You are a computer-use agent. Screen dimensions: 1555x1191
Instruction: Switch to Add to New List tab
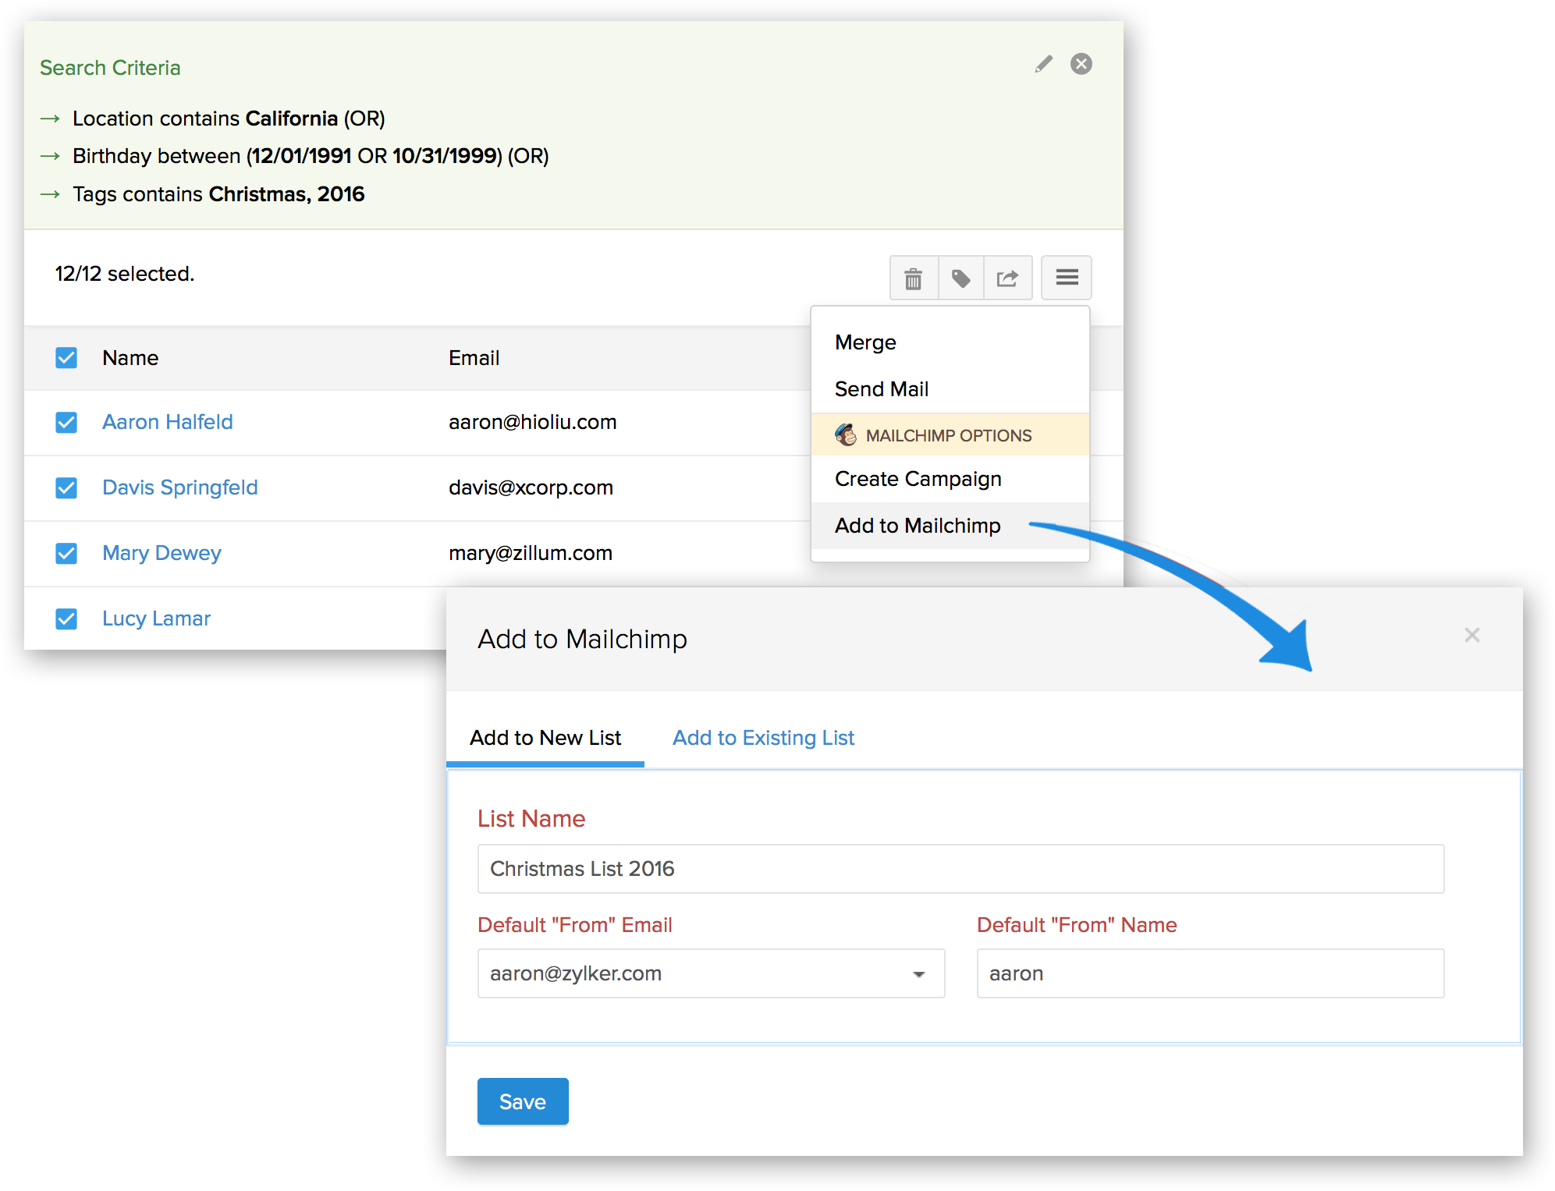point(545,738)
